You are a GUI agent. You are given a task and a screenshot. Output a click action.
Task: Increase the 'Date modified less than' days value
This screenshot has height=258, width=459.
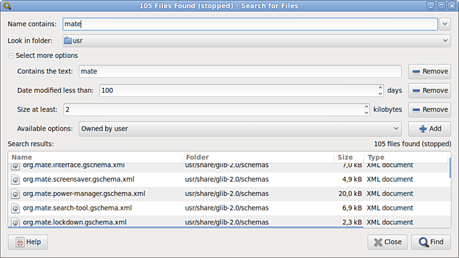click(381, 87)
